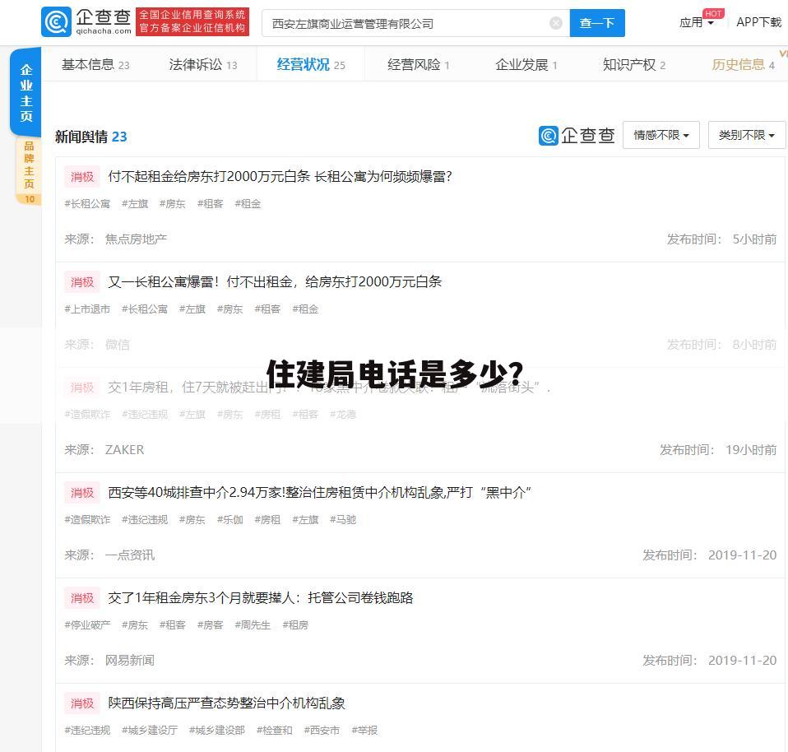Select the ZAKER source name
This screenshot has height=752, width=788.
tap(124, 449)
